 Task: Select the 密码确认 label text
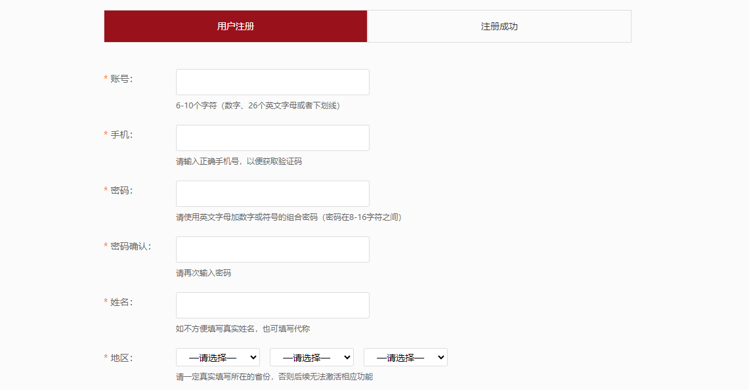point(130,246)
